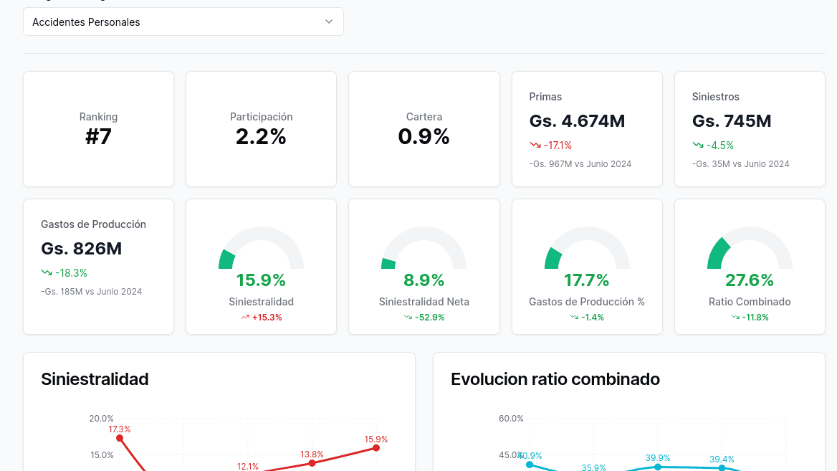Click the Gastos de Producción % gauge arc
The height and width of the screenshot is (471, 837).
[x=587, y=247]
